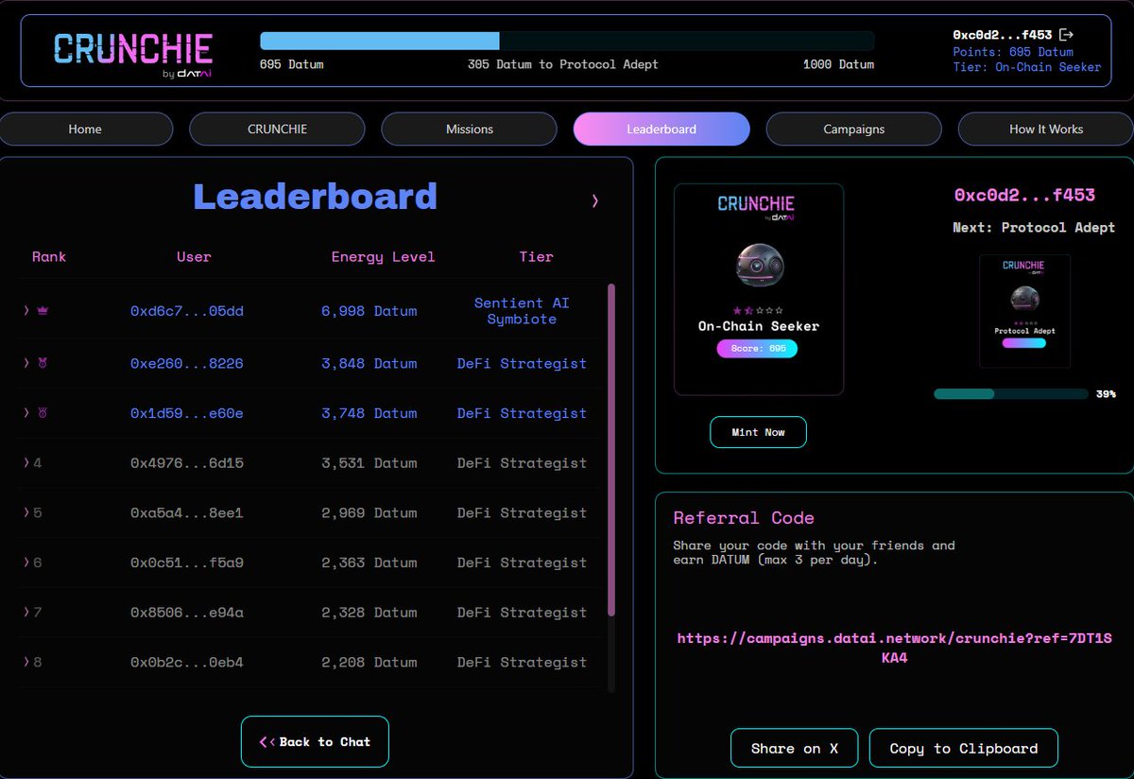Click the robot avatar on the On-Chain Seeker card
Screen dimensions: 1134x779
coord(758,268)
